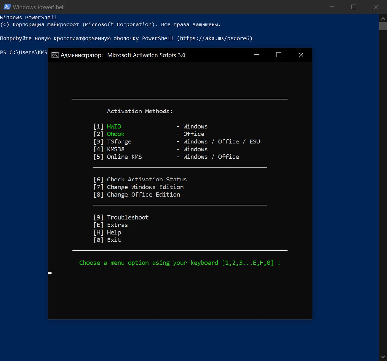Click the blinking input cursor below the prompt
The width and height of the screenshot is (387, 361).
point(50,273)
